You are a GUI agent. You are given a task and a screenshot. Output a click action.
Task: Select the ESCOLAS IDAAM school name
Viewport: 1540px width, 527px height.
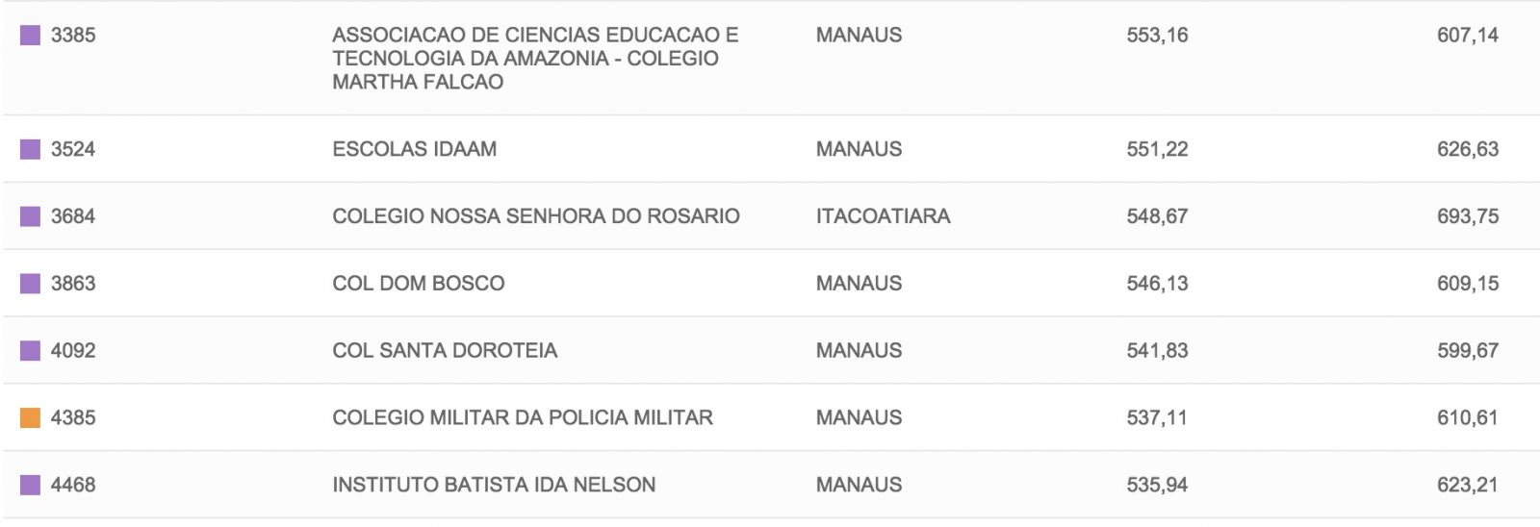coord(415,149)
